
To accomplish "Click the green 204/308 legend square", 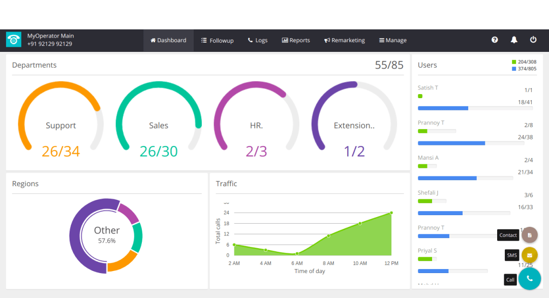I will tap(514, 62).
